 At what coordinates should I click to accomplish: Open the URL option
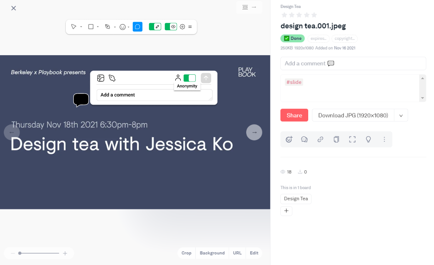pos(237,253)
